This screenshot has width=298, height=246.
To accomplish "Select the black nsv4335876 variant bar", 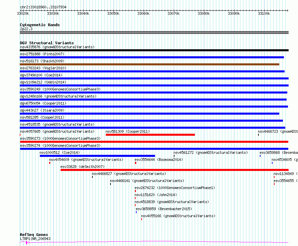I will tap(154, 50).
